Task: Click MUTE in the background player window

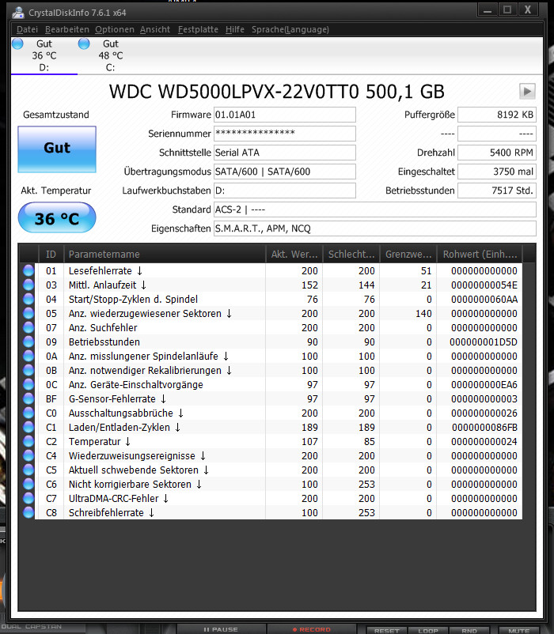Action: pos(519,630)
